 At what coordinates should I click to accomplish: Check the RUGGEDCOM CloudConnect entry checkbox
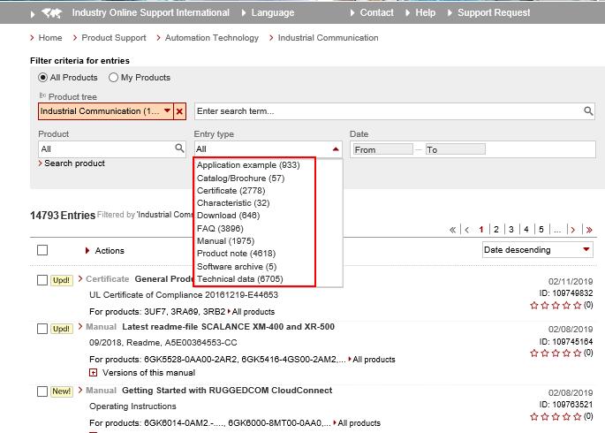coord(42,391)
